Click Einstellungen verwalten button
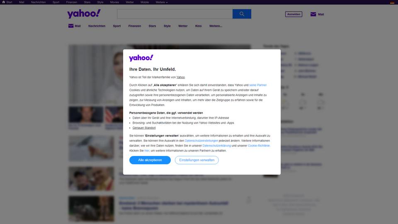The image size is (398, 224). pyautogui.click(x=197, y=160)
